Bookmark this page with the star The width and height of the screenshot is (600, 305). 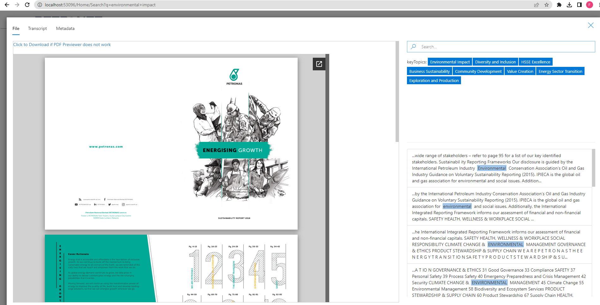(547, 5)
